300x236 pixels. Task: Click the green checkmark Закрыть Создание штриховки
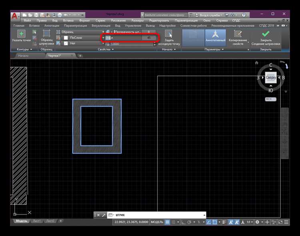click(266, 34)
